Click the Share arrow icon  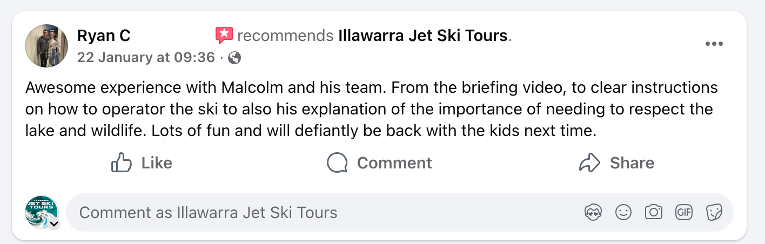[x=589, y=162]
